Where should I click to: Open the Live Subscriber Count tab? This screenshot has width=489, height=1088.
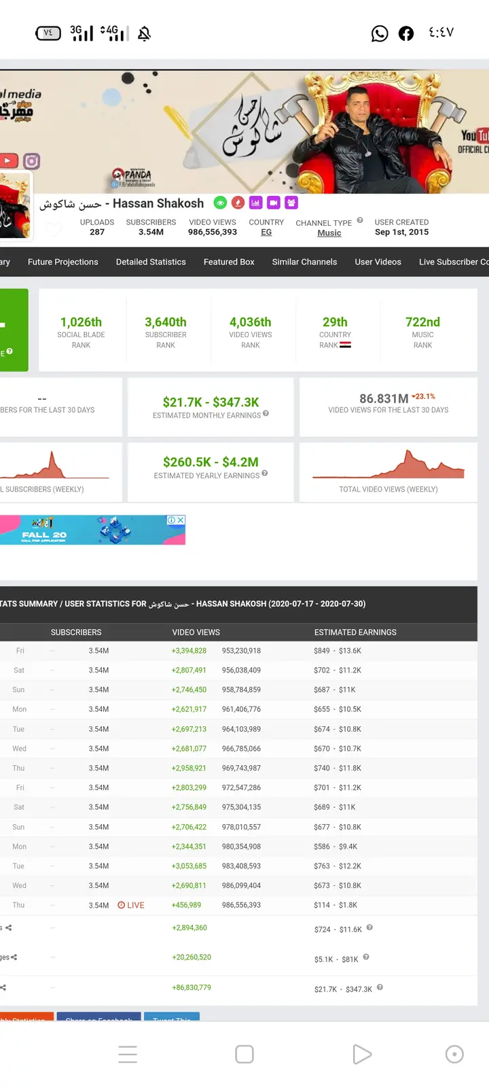(x=454, y=262)
